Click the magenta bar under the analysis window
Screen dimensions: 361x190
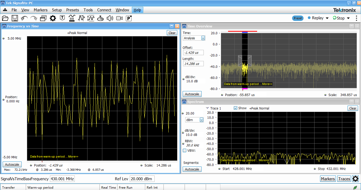click(245, 88)
